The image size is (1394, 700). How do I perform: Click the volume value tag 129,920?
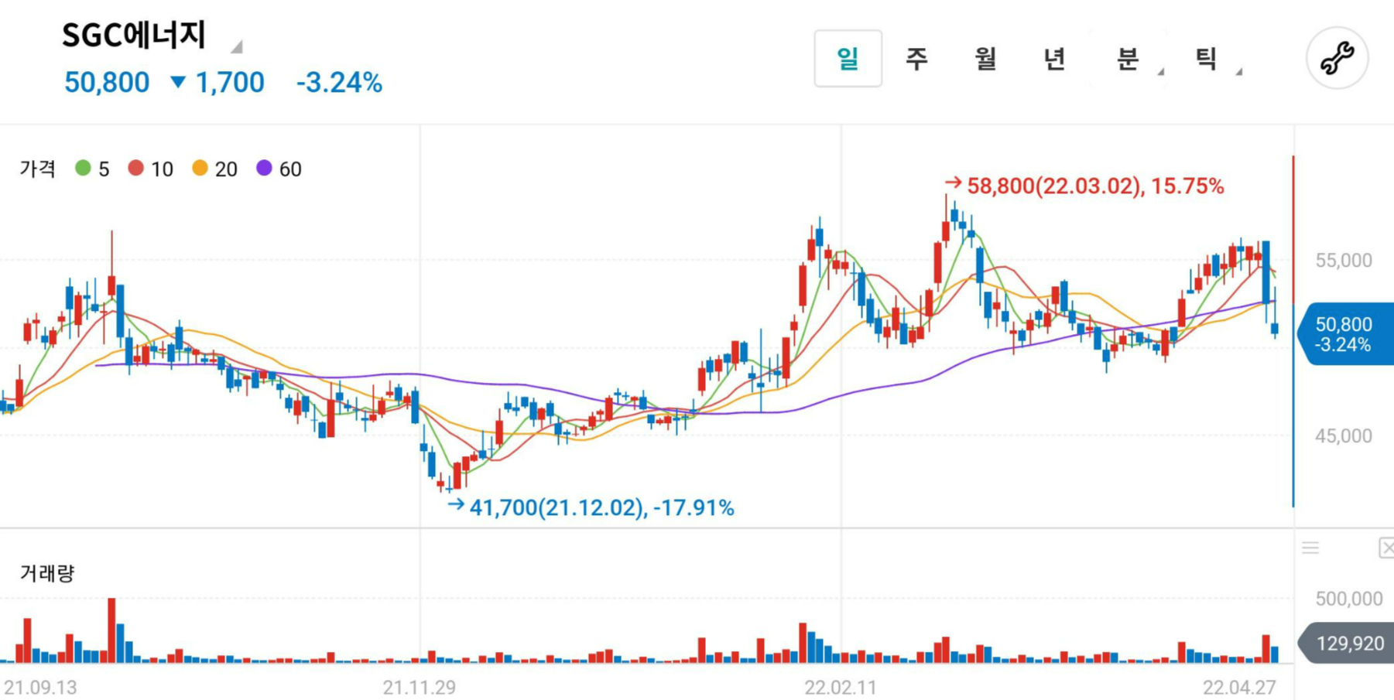pyautogui.click(x=1347, y=644)
